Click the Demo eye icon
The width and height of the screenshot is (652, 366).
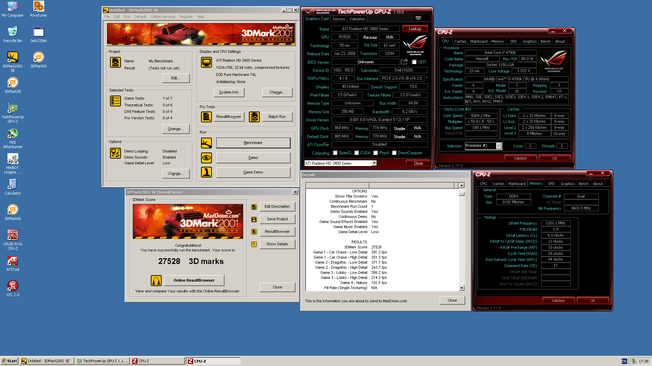206,158
